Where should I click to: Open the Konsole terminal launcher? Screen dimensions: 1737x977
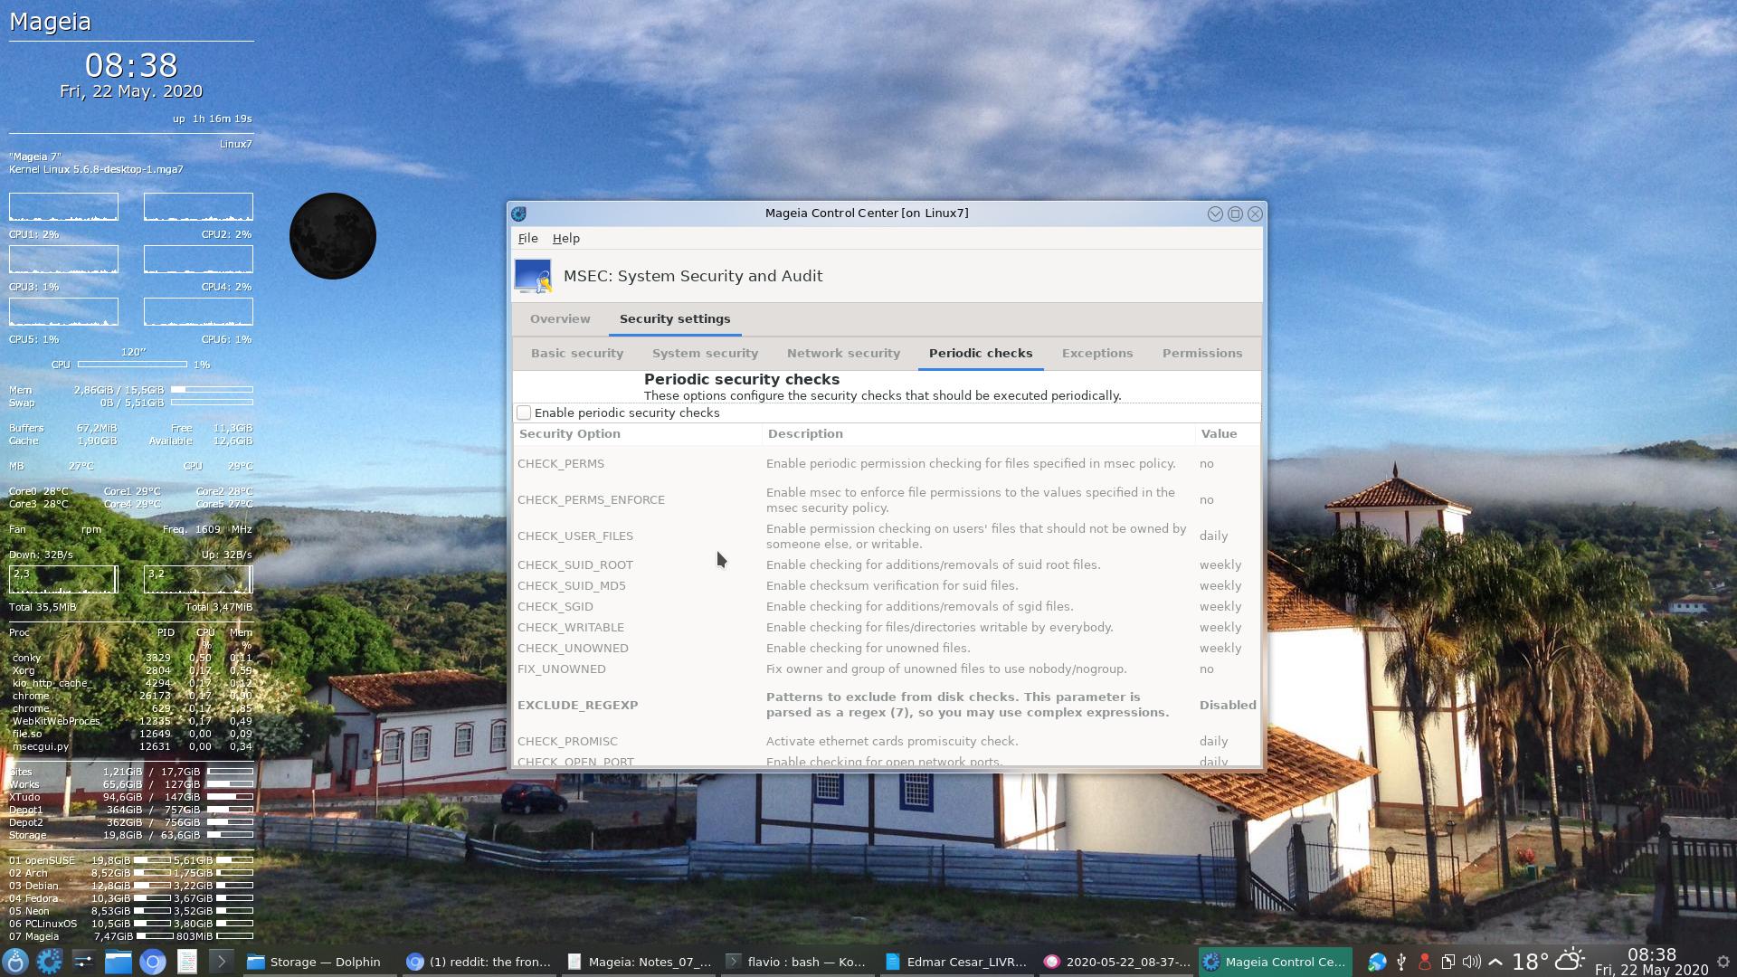click(221, 962)
